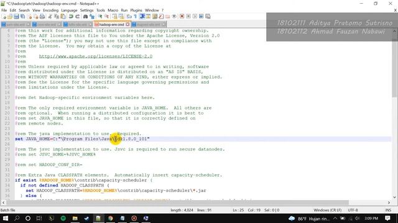Open the Settings menu
The width and height of the screenshot is (398, 223).
pos(86,11)
